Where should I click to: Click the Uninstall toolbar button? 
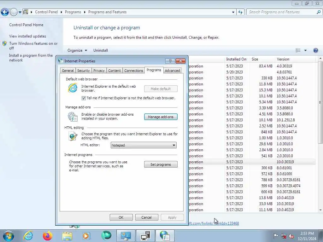(101, 50)
